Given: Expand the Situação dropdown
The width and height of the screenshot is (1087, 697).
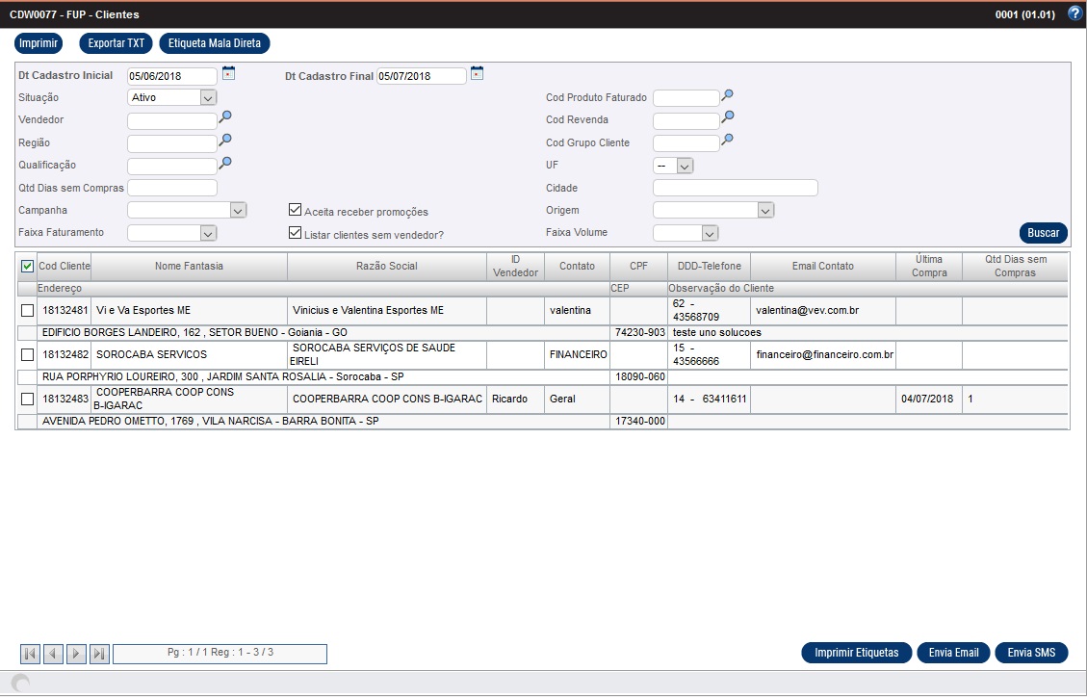Looking at the screenshot, I should 208,97.
